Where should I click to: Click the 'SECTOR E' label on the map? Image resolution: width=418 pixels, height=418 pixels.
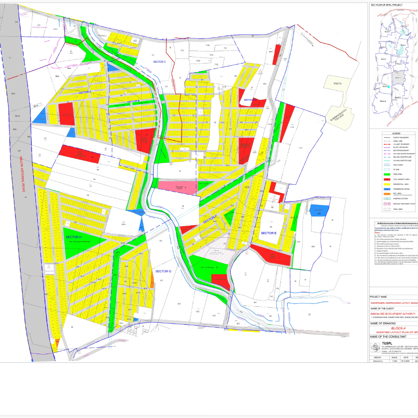pyautogui.click(x=268, y=233)
